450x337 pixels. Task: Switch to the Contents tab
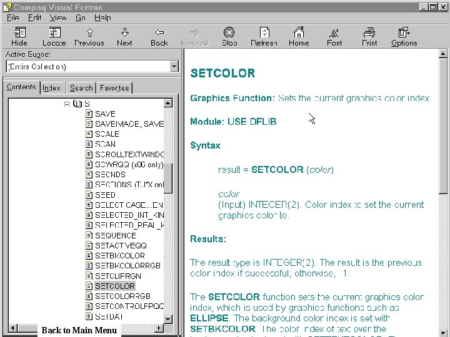click(x=21, y=87)
